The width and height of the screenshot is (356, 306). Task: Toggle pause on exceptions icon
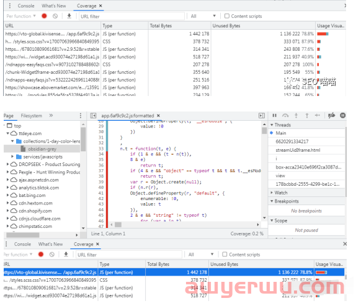pyautogui.click(x=343, y=115)
